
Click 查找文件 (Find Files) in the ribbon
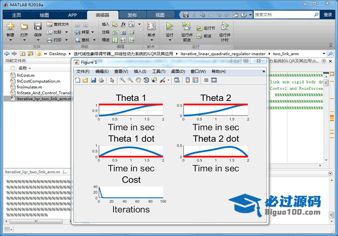tap(58, 24)
